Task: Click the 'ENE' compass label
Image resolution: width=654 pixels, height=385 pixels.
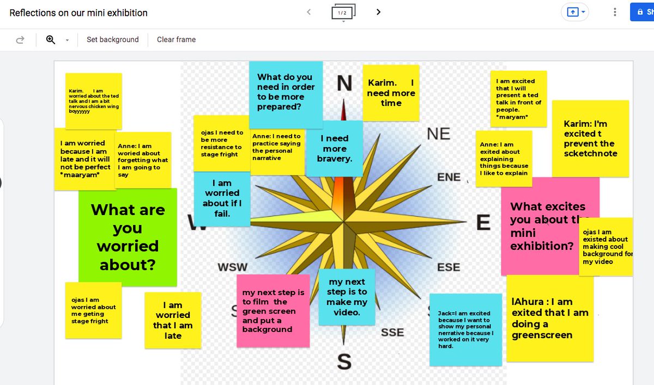Action: point(449,178)
